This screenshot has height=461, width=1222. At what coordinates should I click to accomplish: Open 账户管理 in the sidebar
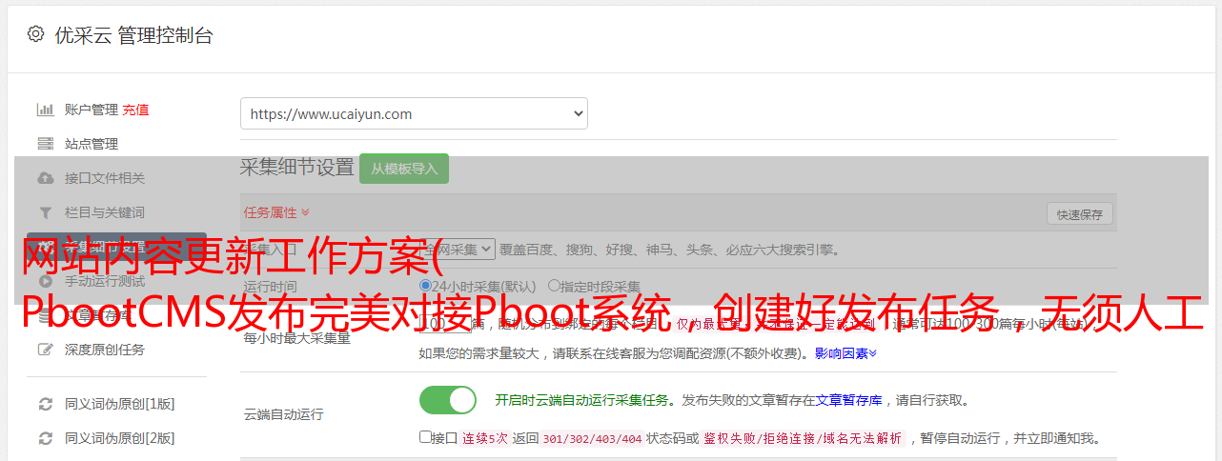[x=92, y=110]
